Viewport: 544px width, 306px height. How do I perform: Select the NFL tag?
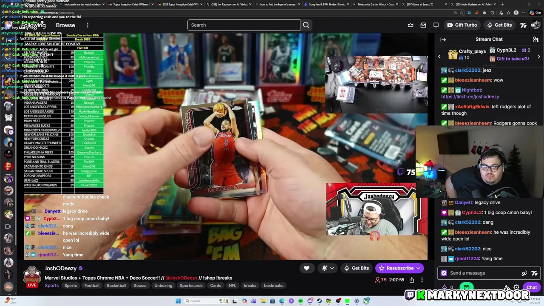click(x=232, y=286)
